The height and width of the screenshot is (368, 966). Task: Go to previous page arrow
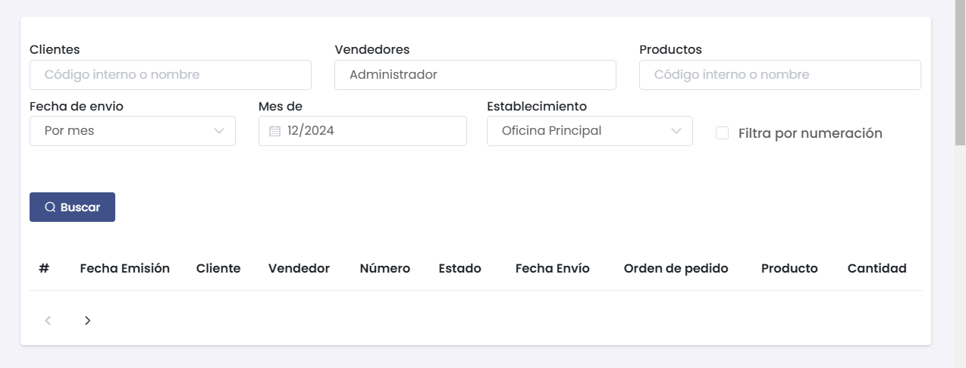click(x=48, y=320)
